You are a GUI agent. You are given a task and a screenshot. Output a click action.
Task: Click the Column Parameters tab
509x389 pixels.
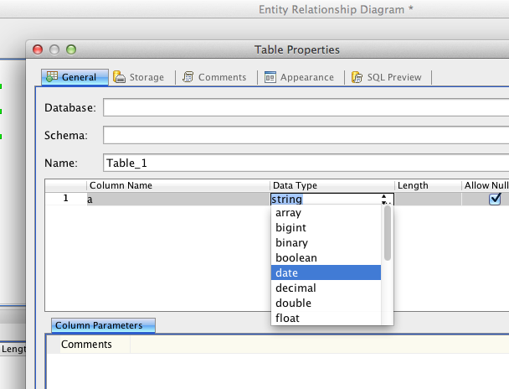(x=103, y=325)
